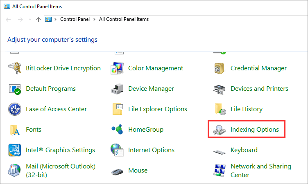The width and height of the screenshot is (308, 184).
Task: Select All Control Panel Items breadcrumb
Action: point(124,19)
